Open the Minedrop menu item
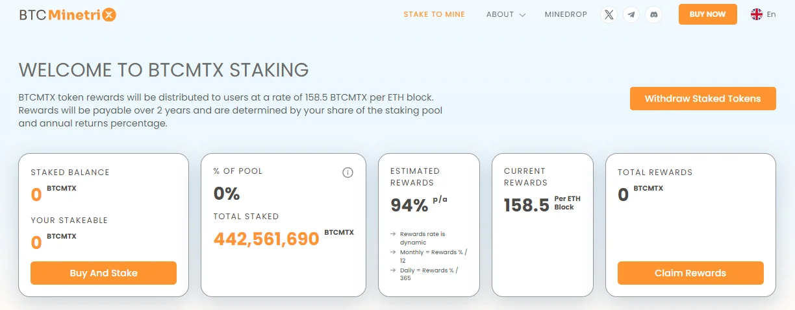This screenshot has height=310, width=795. coord(566,14)
